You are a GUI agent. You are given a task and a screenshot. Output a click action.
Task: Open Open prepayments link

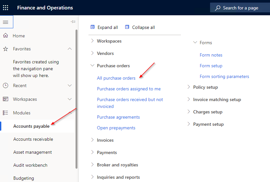(x=116, y=128)
